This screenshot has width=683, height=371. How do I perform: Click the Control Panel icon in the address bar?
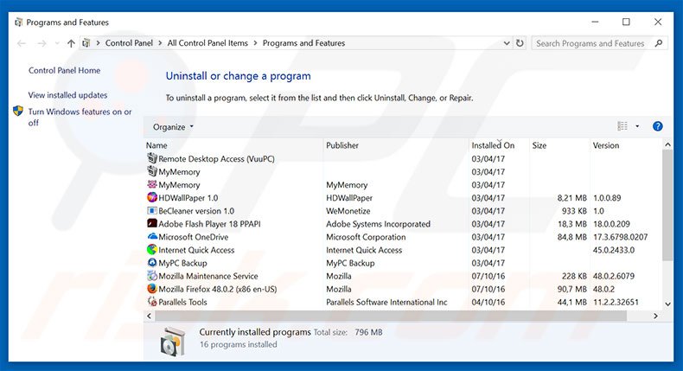86,43
